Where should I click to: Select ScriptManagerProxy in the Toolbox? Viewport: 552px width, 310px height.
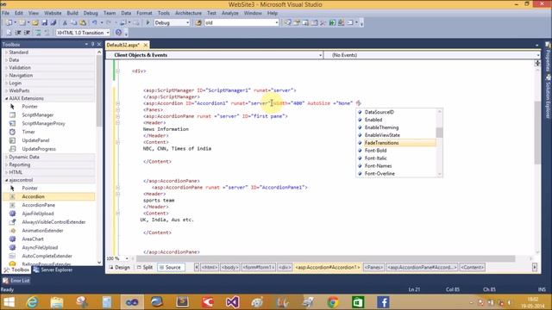coord(43,123)
